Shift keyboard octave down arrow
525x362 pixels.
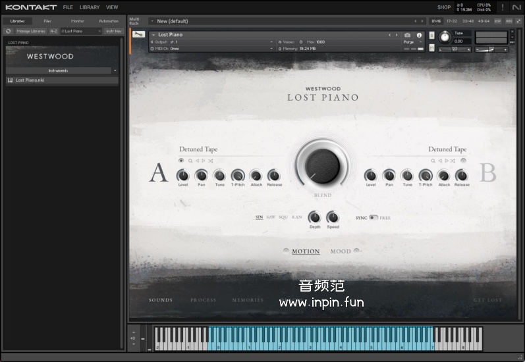(x=133, y=344)
